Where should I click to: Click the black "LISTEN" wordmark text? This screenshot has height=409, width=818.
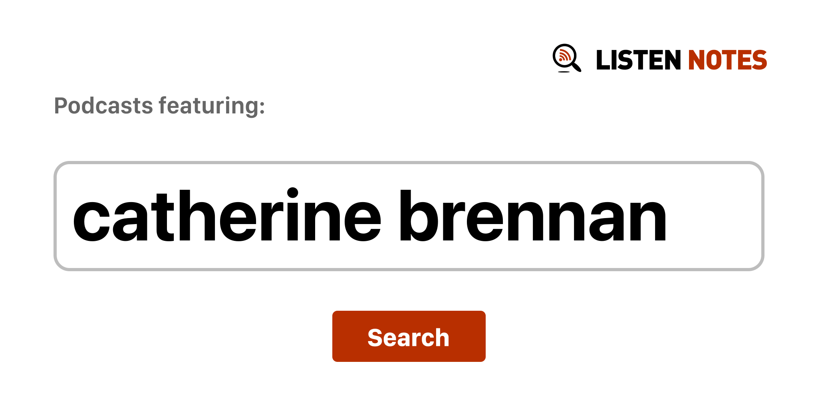tap(638, 60)
